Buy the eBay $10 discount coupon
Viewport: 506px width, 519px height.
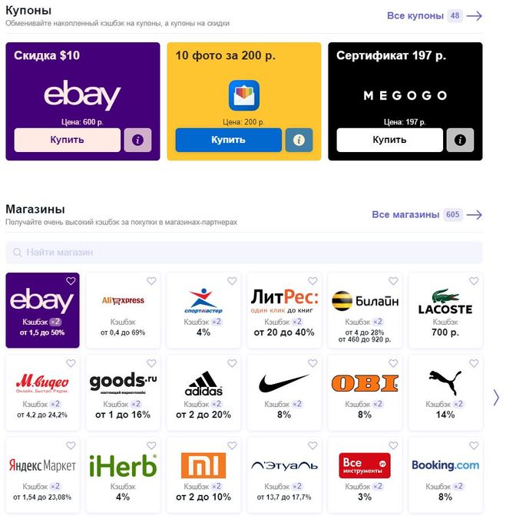(67, 140)
